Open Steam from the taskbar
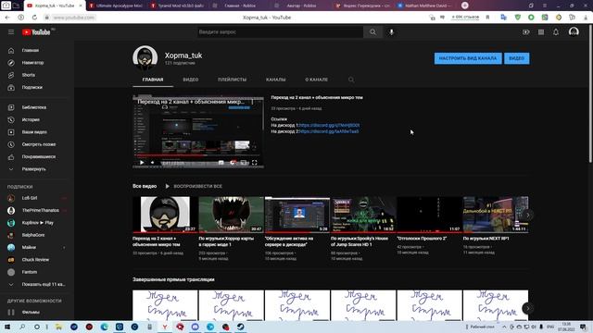593x333 pixels. [241, 327]
